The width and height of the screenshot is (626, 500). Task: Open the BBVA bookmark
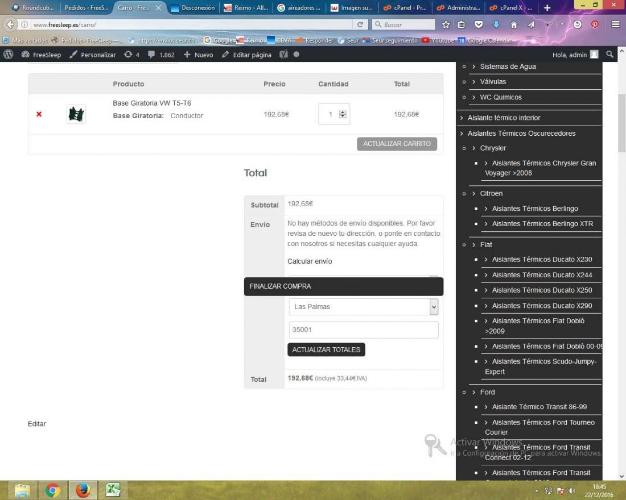click(x=279, y=40)
